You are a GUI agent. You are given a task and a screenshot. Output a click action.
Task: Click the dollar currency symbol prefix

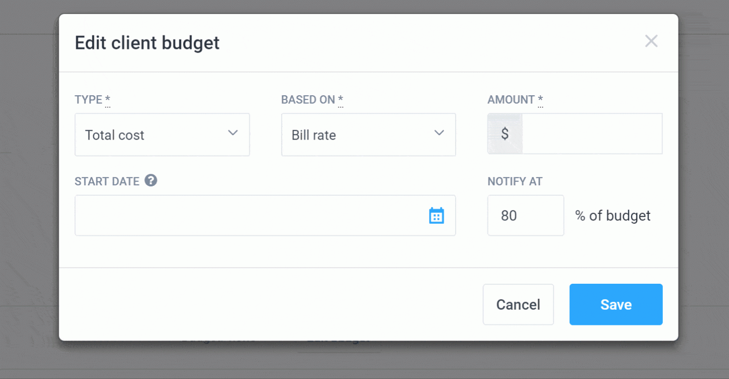(505, 134)
